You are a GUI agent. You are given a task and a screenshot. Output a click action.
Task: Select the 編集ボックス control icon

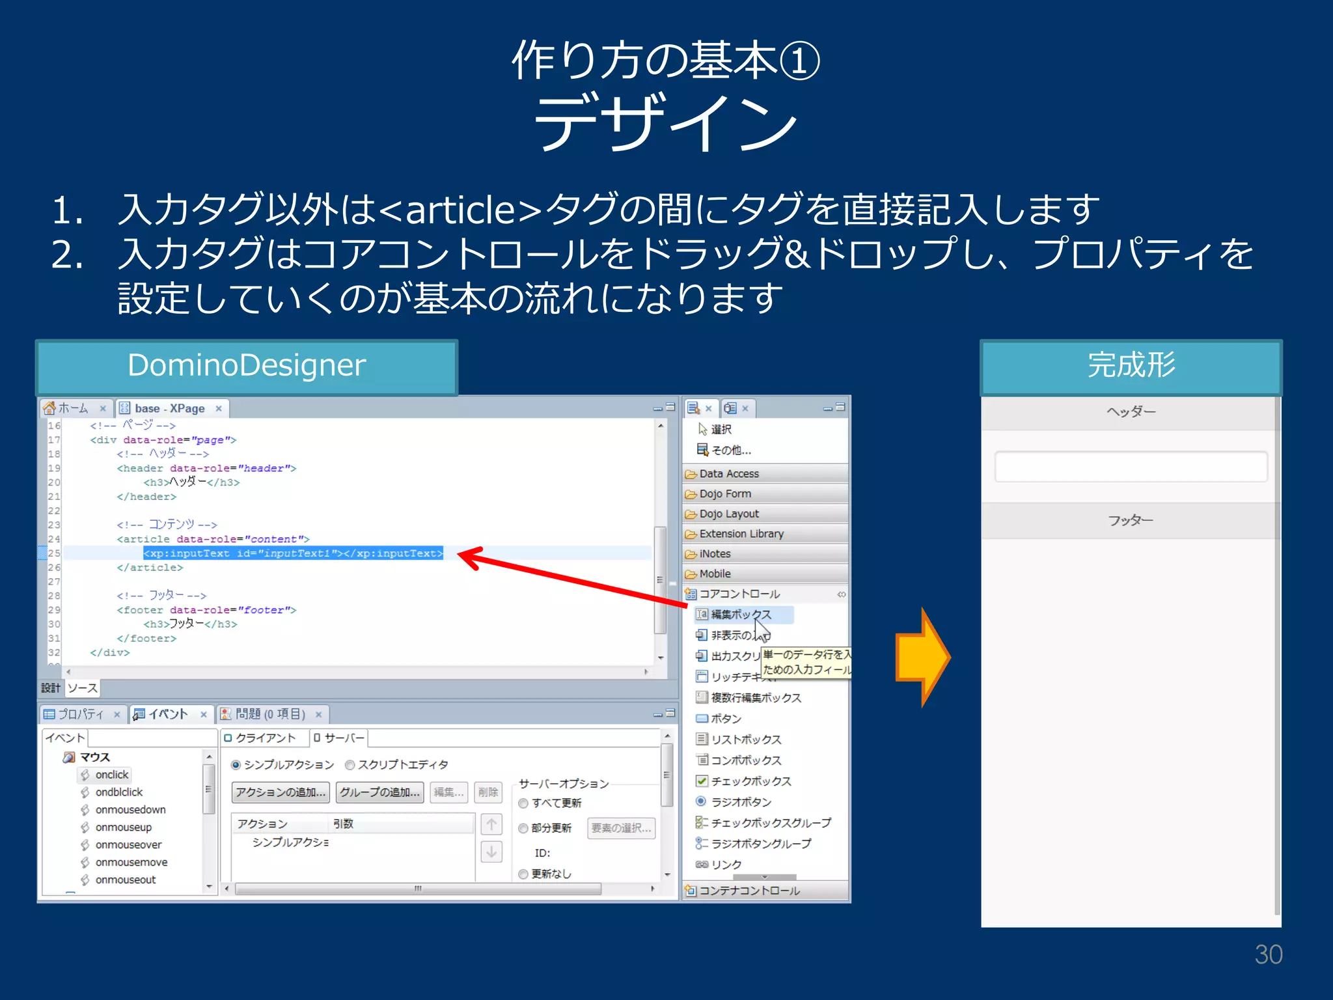tap(702, 614)
